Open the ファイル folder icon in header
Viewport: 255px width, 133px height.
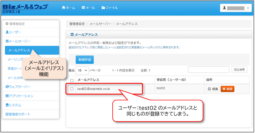pyautogui.click(x=103, y=7)
